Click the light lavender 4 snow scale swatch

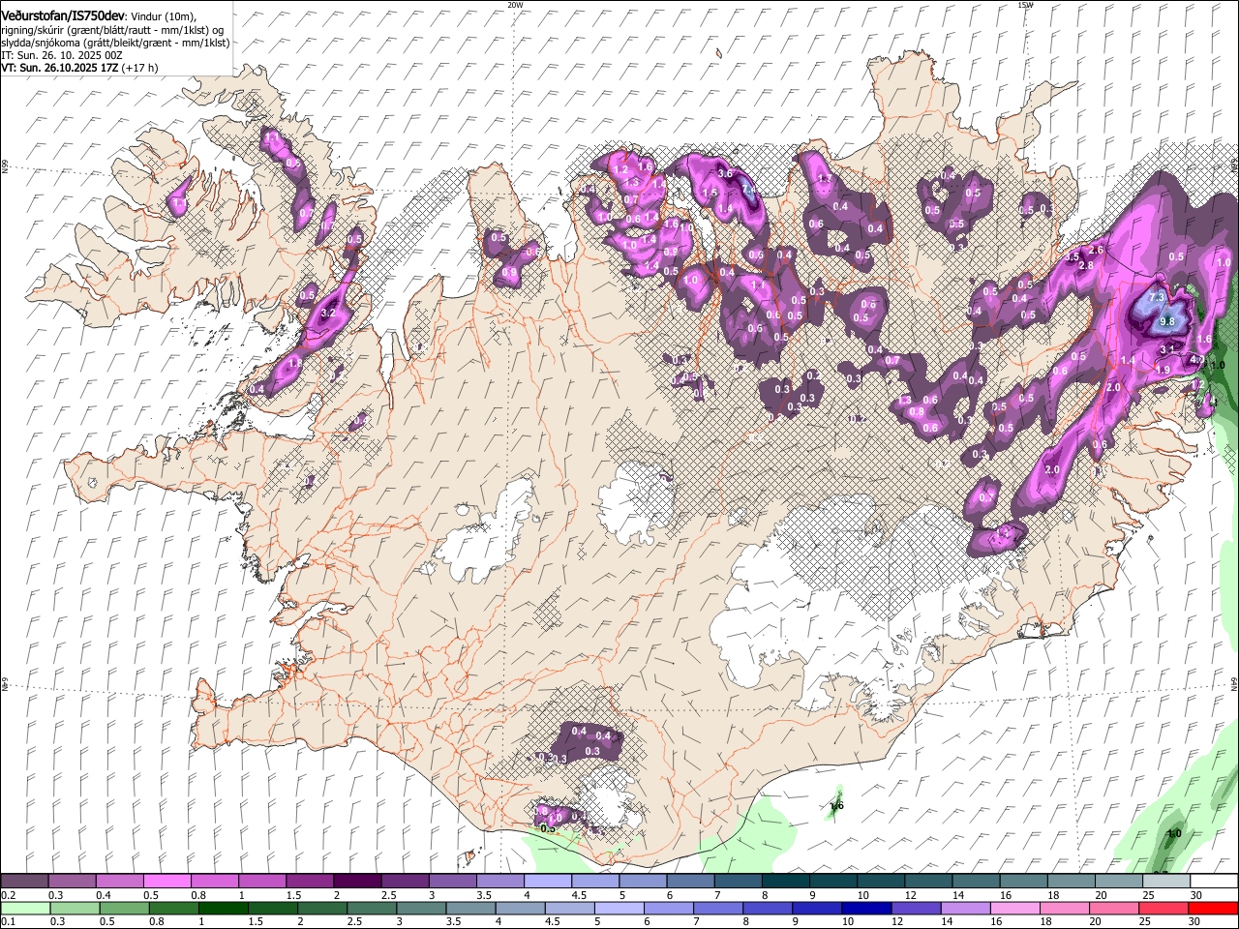547,882
